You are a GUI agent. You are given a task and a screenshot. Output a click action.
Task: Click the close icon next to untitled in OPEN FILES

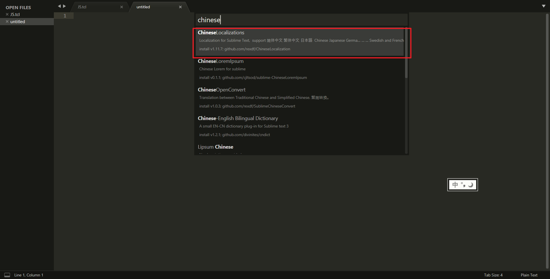(x=7, y=21)
